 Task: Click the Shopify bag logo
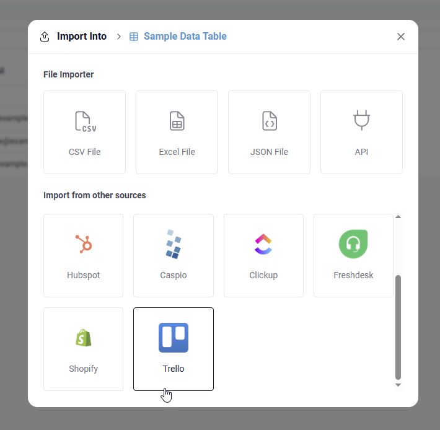pyautogui.click(x=83, y=338)
